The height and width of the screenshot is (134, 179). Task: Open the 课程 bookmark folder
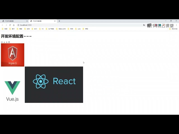coord(85,29)
